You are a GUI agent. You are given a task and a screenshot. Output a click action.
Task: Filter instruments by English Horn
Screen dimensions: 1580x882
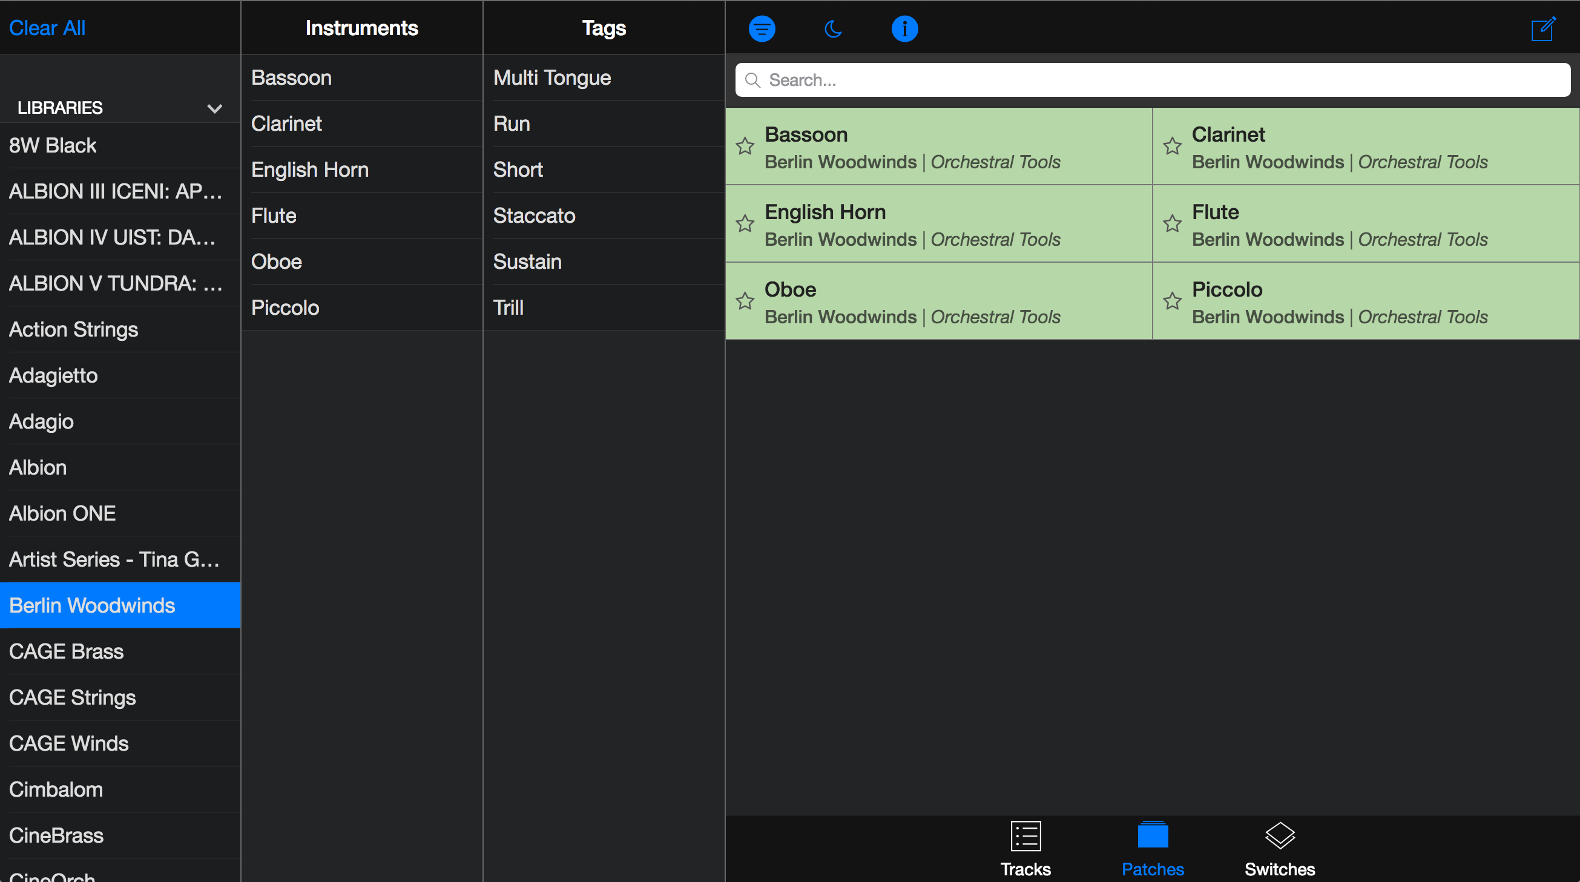point(310,169)
